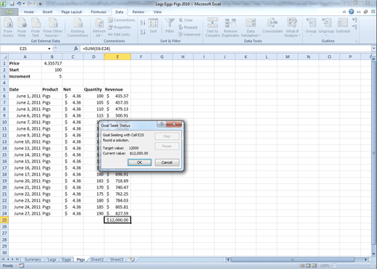Image resolution: width=377 pixels, height=269 pixels.
Task: Click Pause button in Goal Seek Status
Action: pos(167,146)
